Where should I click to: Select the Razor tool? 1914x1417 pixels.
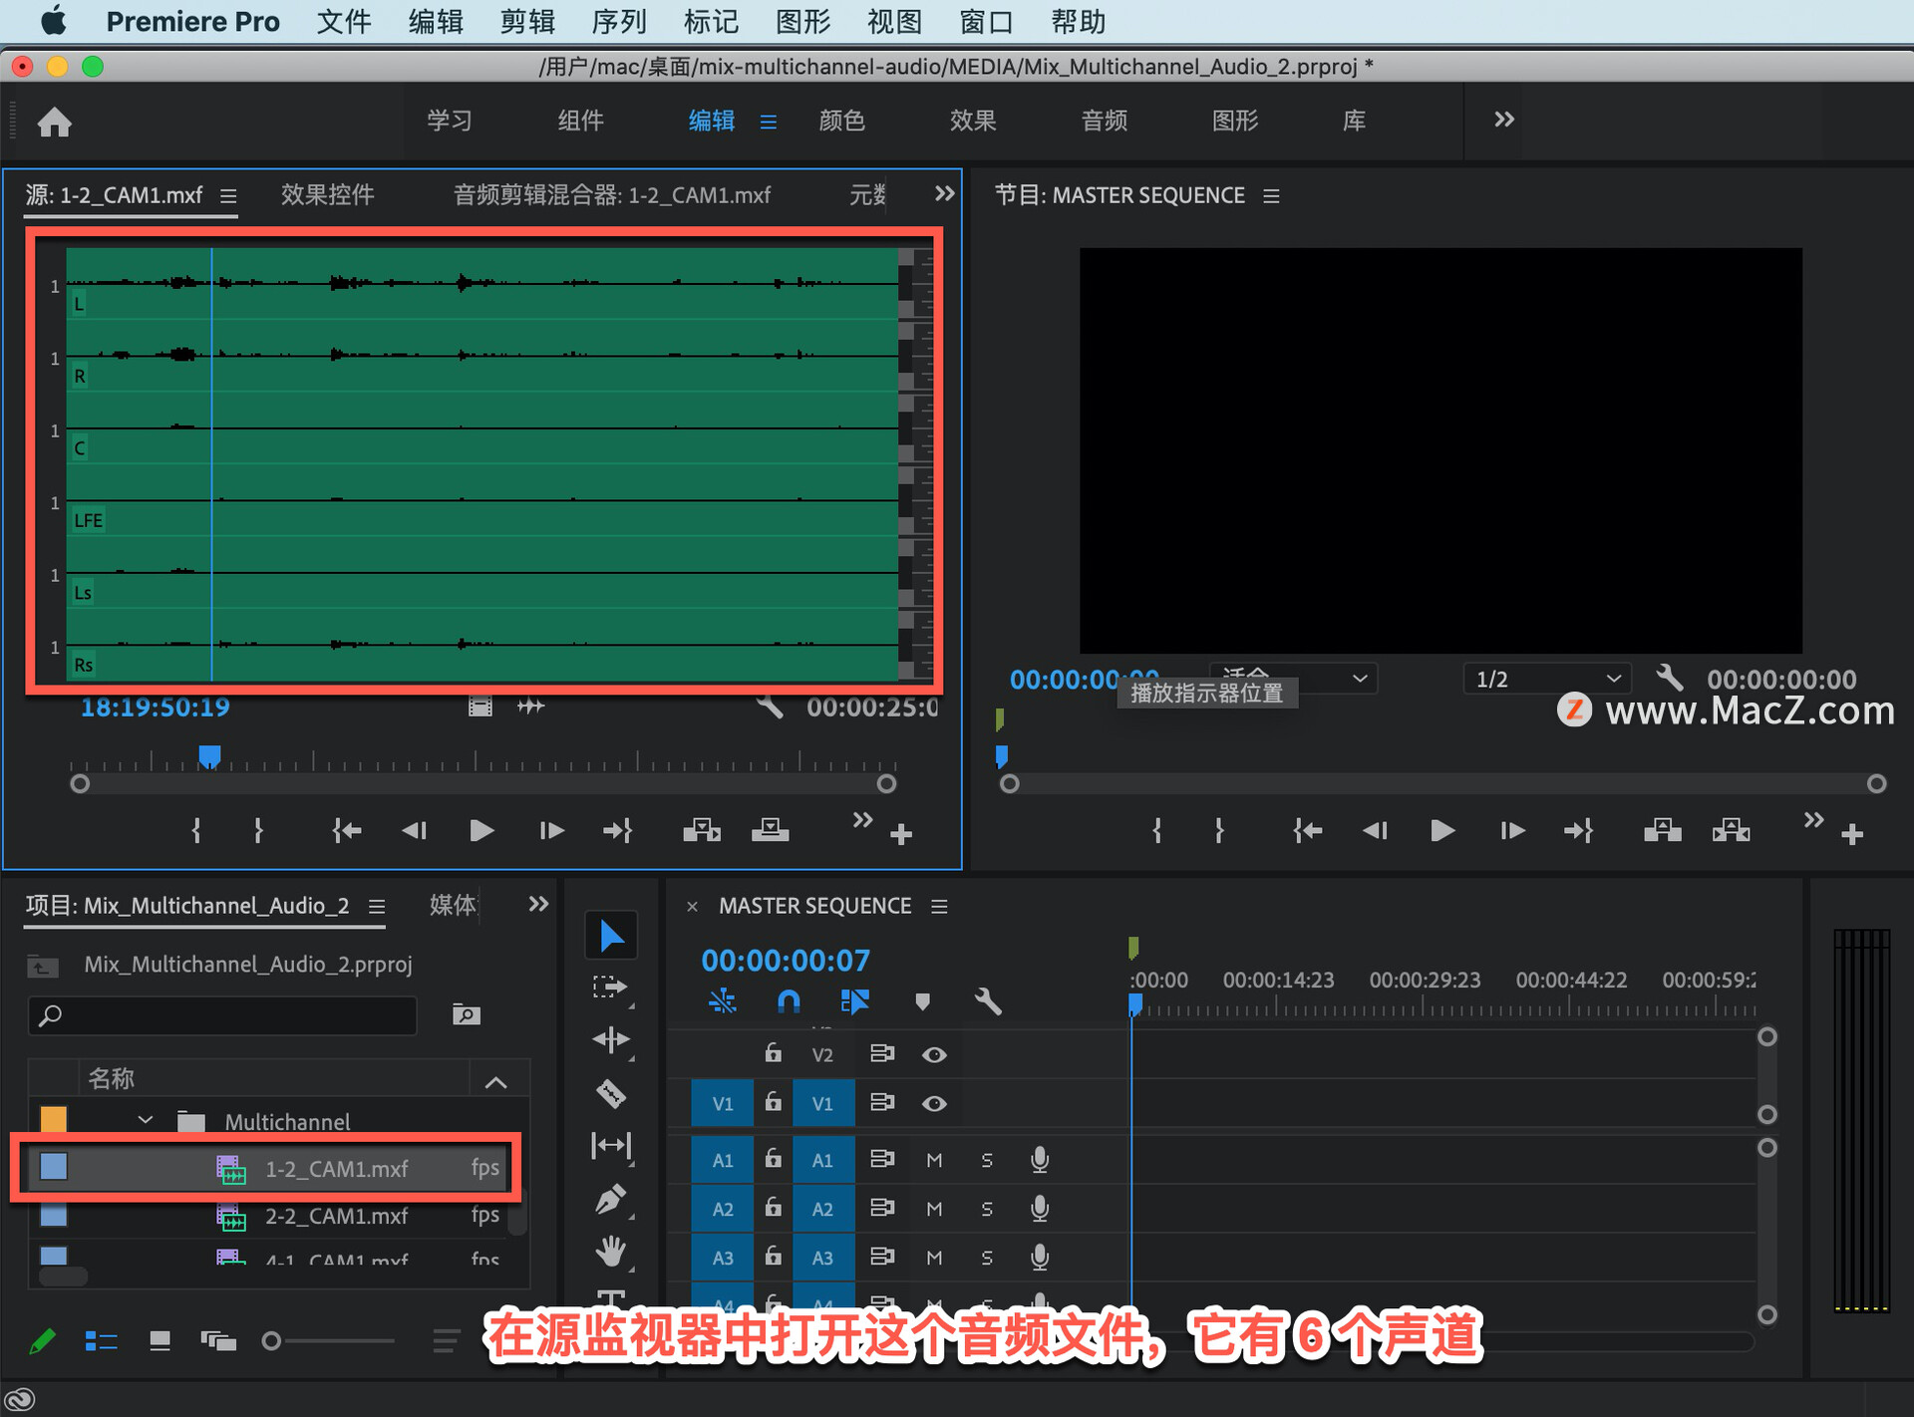(x=611, y=1094)
